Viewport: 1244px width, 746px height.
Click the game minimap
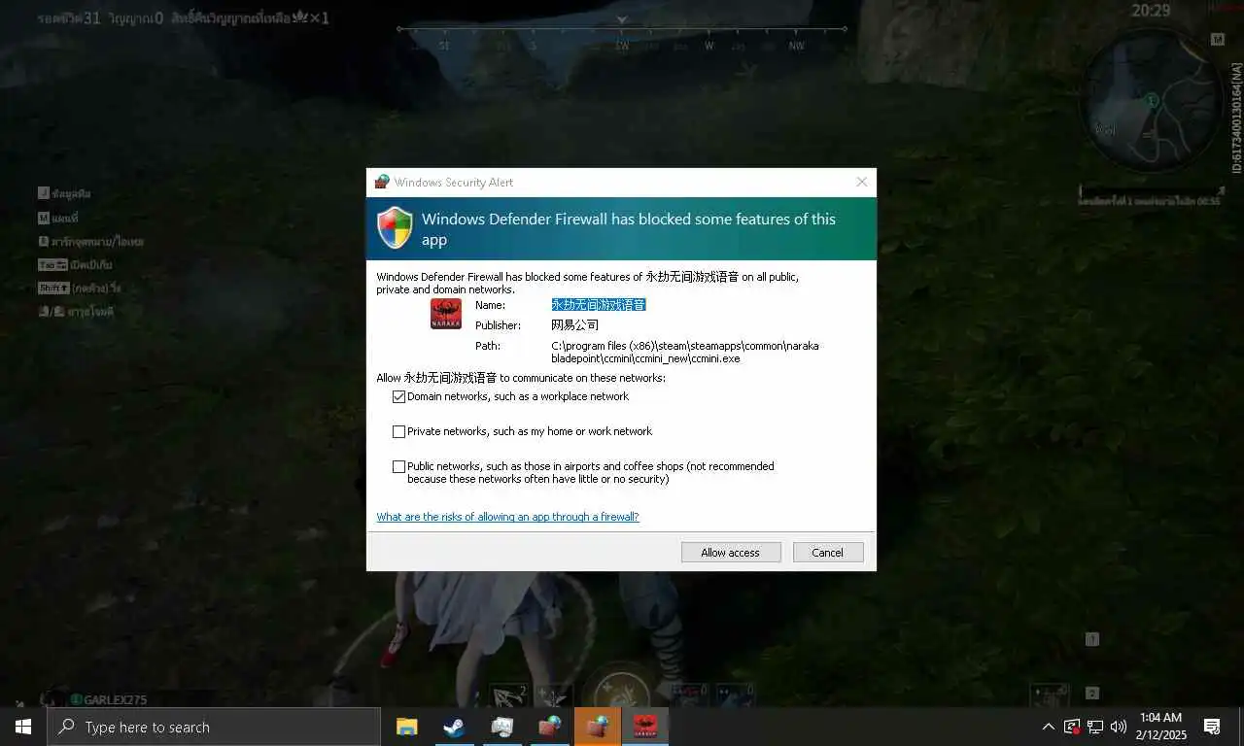click(1151, 102)
